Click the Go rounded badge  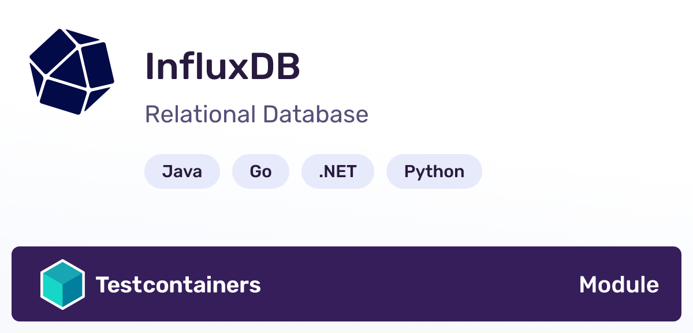click(x=260, y=171)
